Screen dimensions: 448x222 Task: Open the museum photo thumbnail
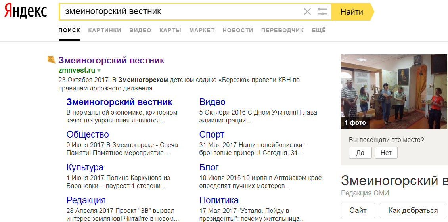coord(394,91)
